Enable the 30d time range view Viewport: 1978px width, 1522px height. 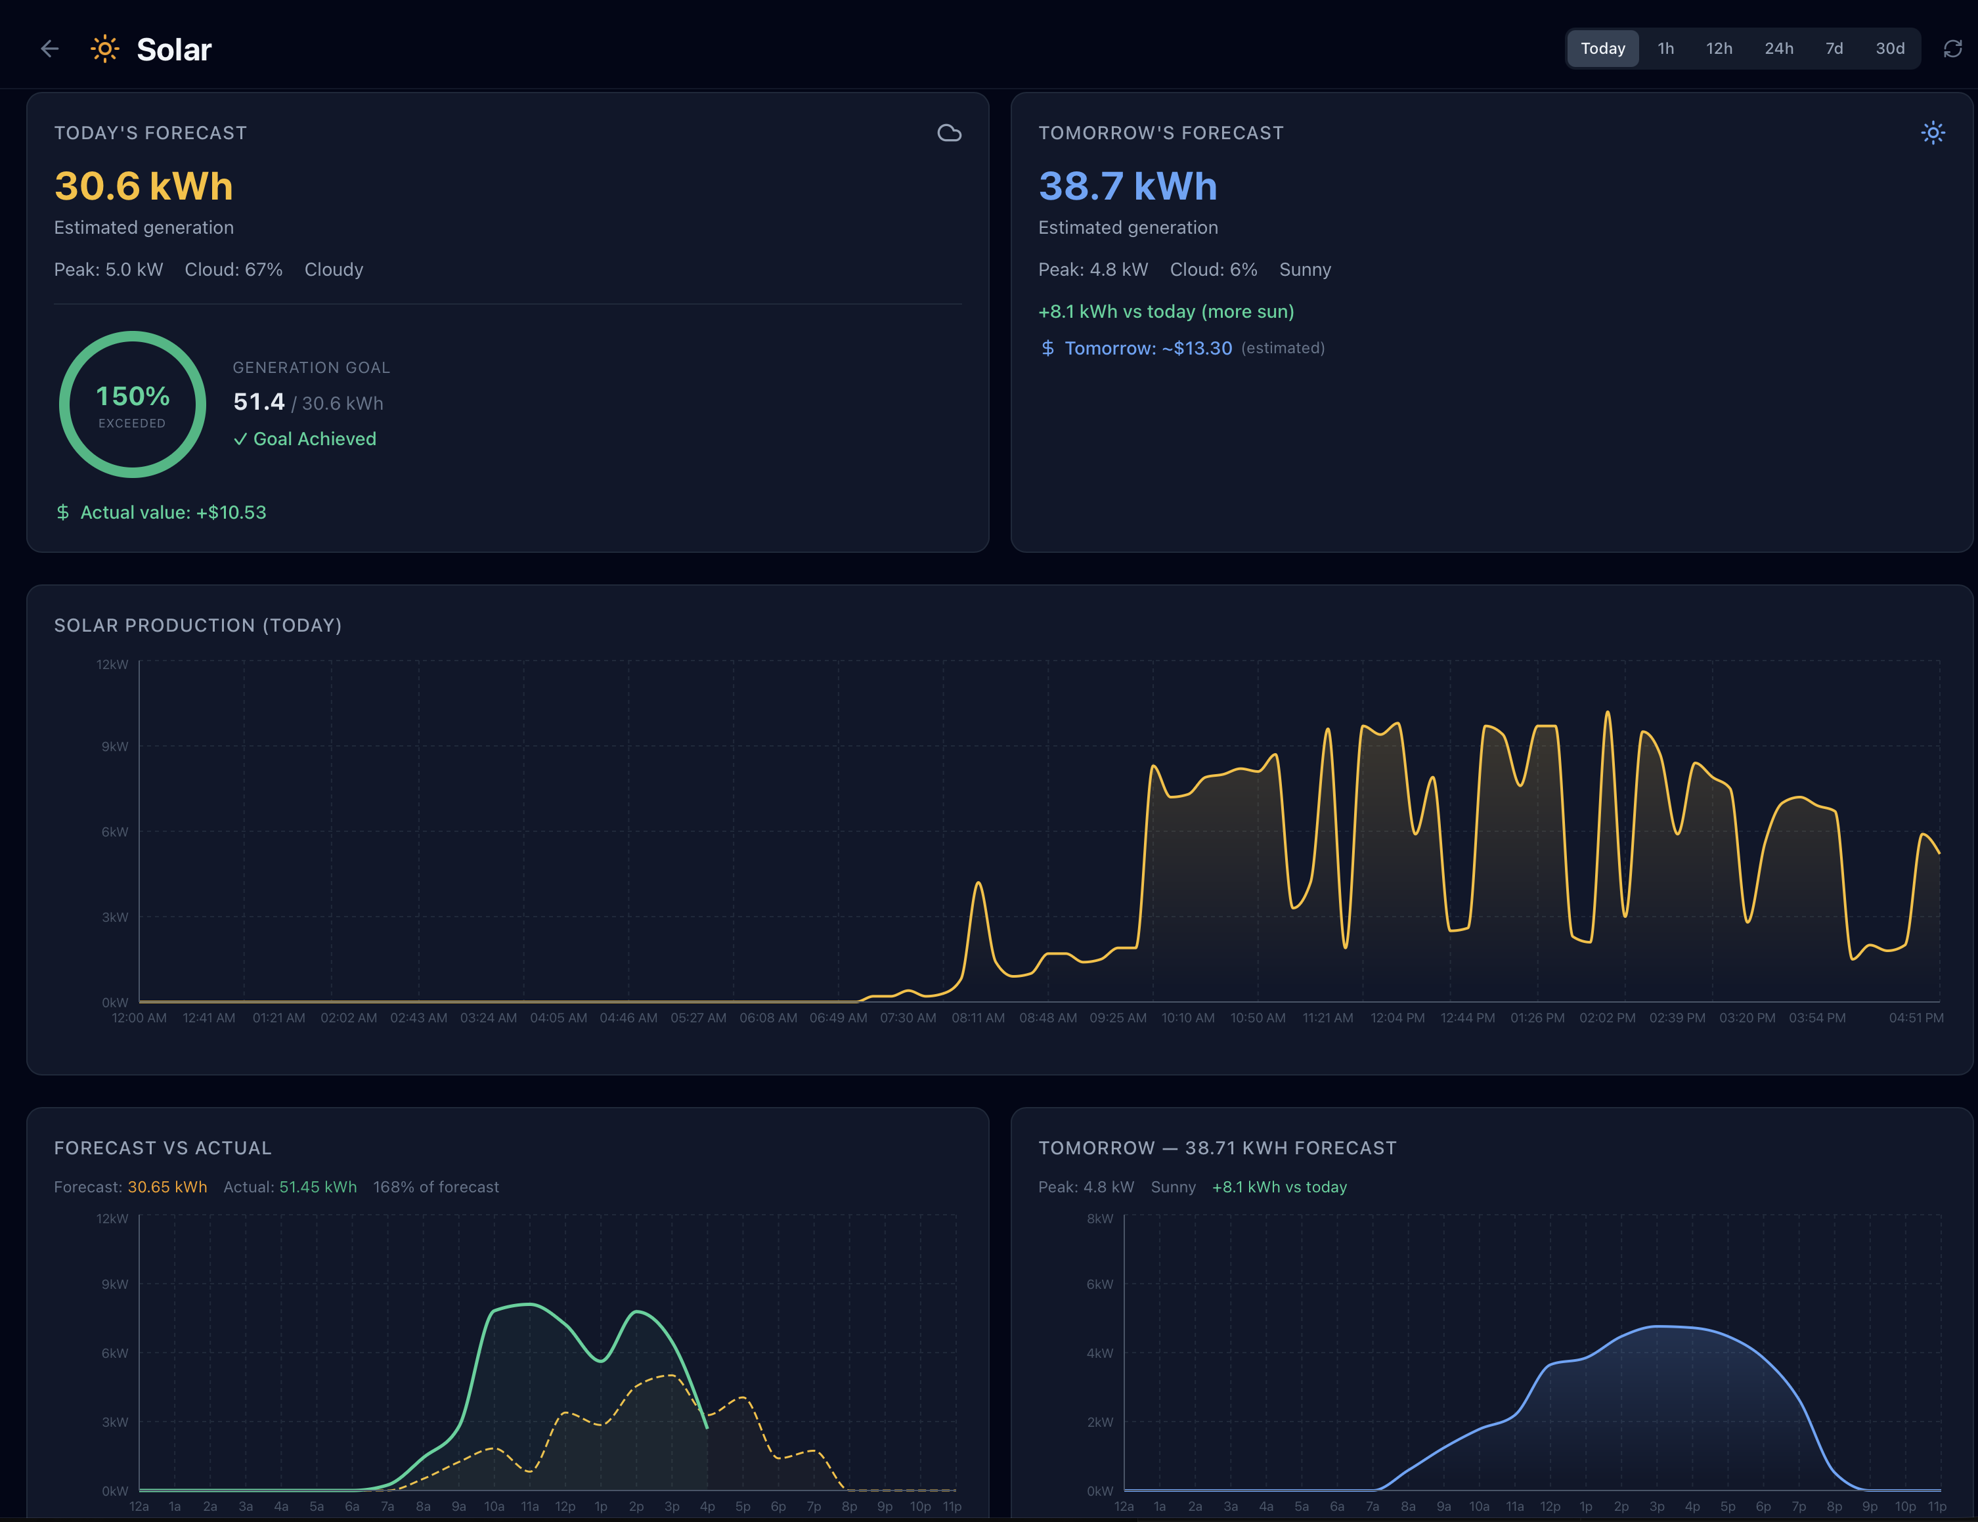[x=1890, y=48]
